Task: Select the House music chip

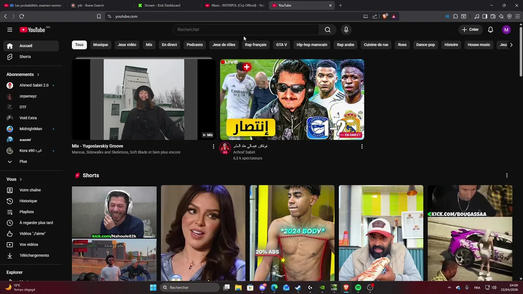Action: [x=479, y=45]
